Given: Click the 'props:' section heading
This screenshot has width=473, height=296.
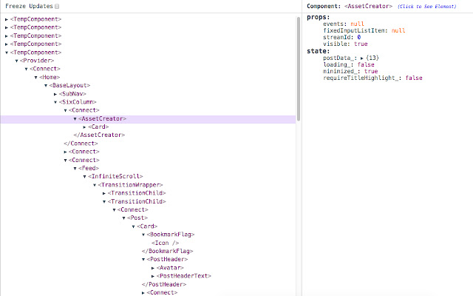Looking at the screenshot, I should click(319, 17).
